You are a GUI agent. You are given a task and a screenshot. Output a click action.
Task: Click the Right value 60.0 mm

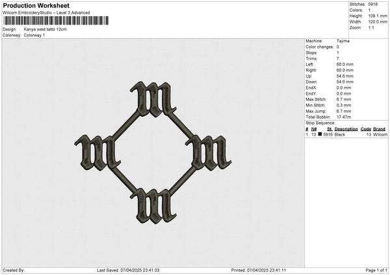click(x=344, y=70)
